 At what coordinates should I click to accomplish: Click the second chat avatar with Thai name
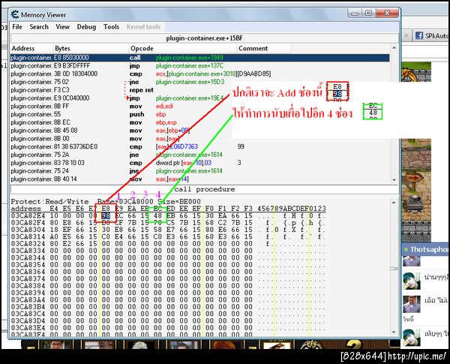click(x=412, y=281)
